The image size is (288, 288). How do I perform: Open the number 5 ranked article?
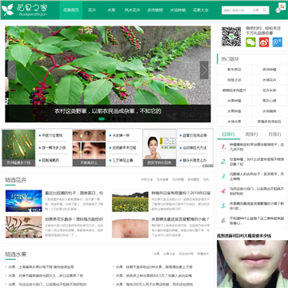[257, 206]
